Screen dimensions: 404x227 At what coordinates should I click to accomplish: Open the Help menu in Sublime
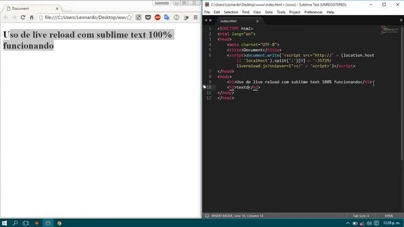pos(330,12)
